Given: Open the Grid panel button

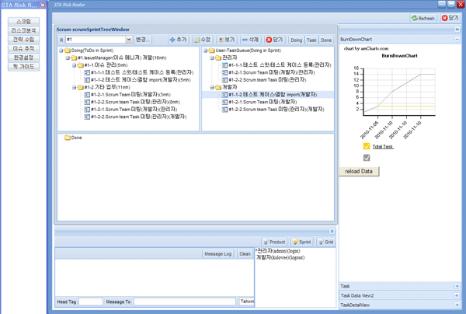Looking at the screenshot, I should point(325,242).
